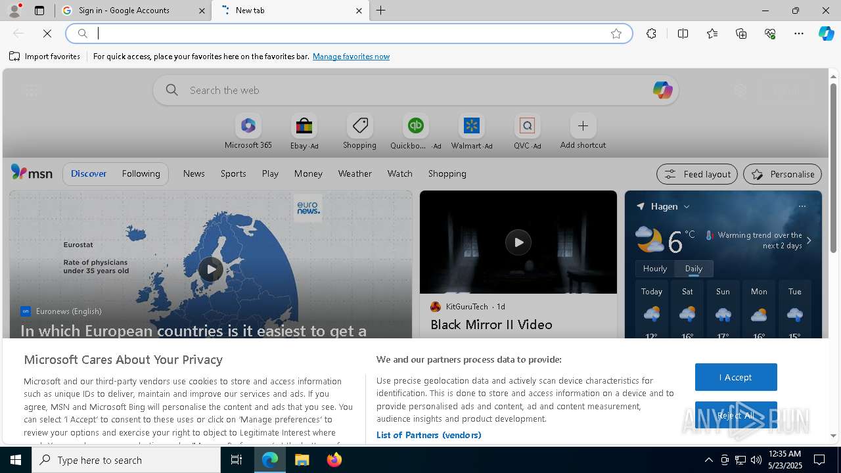The width and height of the screenshot is (841, 473).
Task: Open the Microsoft 365 shortcut
Action: pos(248,132)
